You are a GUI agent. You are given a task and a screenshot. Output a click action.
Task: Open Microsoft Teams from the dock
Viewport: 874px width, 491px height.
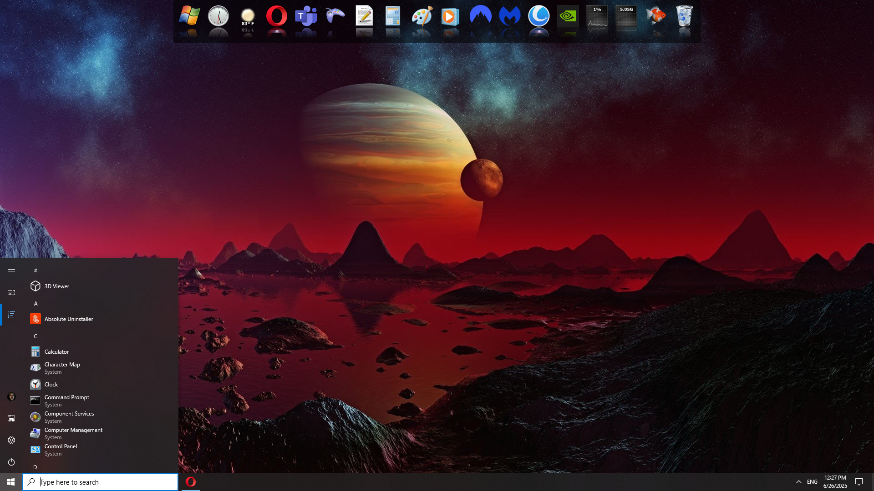(306, 16)
